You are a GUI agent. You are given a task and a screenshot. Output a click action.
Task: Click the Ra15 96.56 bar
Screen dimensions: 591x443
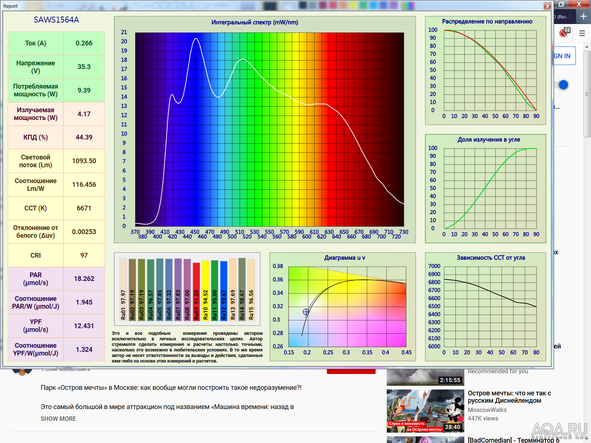coord(251,290)
